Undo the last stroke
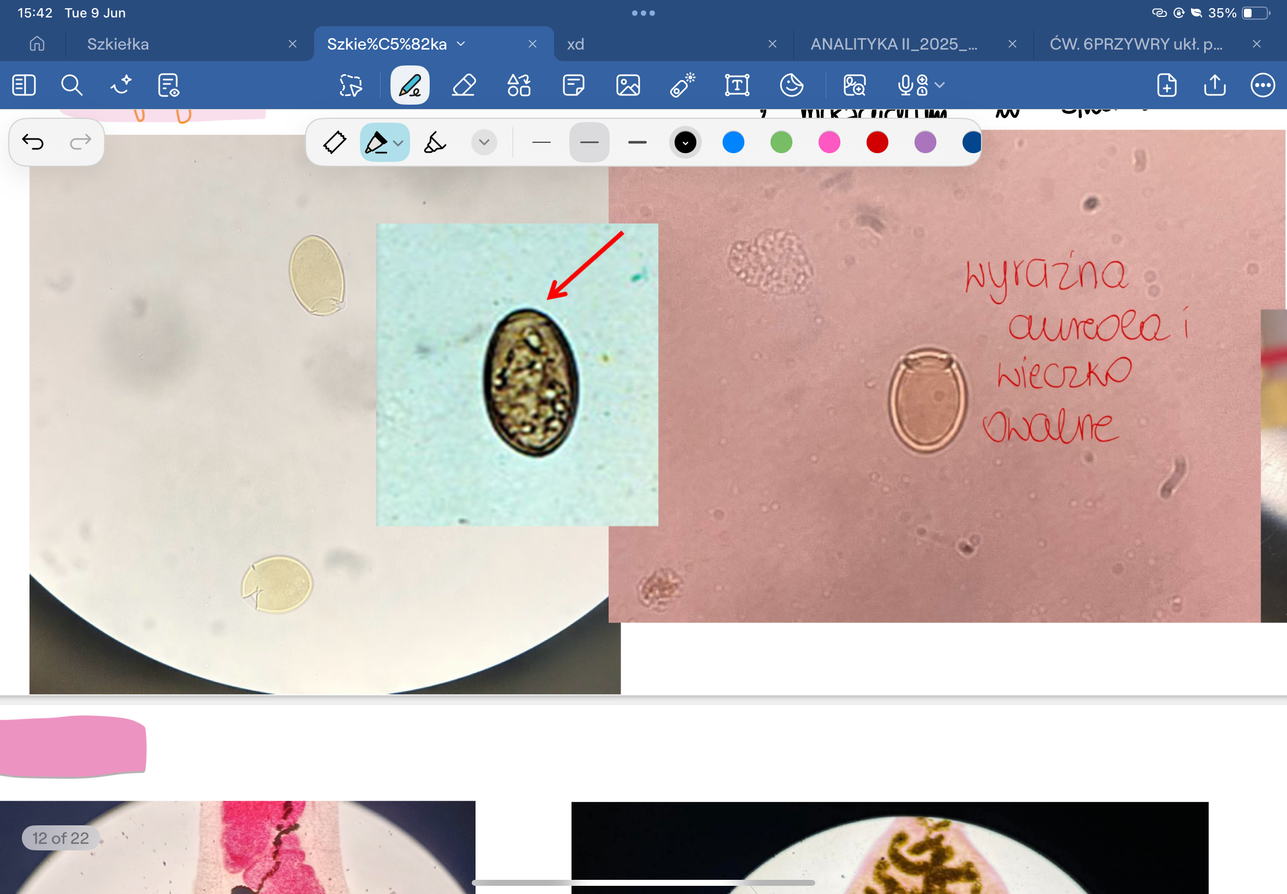The image size is (1287, 894). [33, 142]
